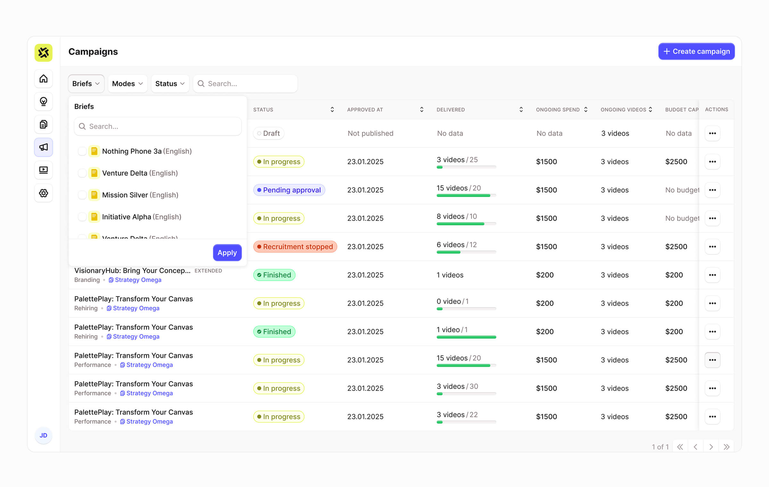Open the settings gear icon in sidebar
The image size is (769, 487).
[x=44, y=193]
